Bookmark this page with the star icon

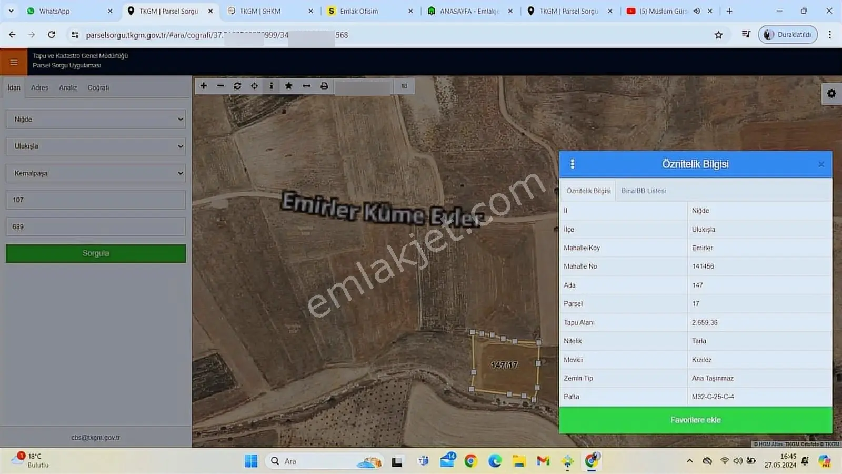pyautogui.click(x=718, y=35)
